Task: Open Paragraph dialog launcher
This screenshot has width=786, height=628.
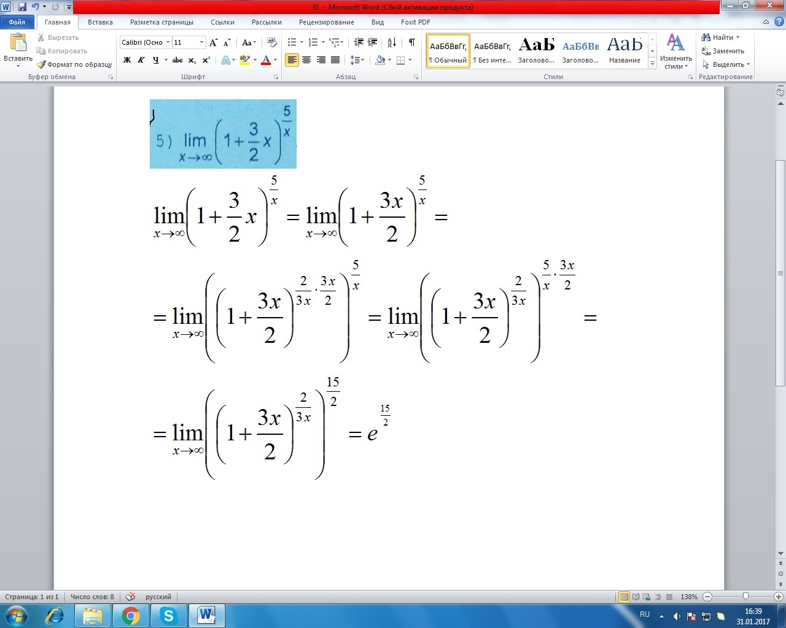Action: (x=416, y=77)
